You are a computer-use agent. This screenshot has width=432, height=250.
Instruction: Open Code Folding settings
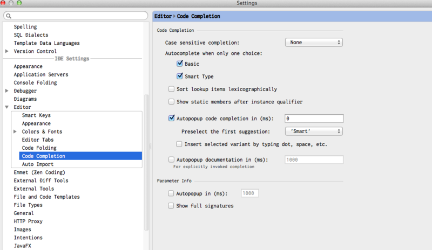point(39,148)
